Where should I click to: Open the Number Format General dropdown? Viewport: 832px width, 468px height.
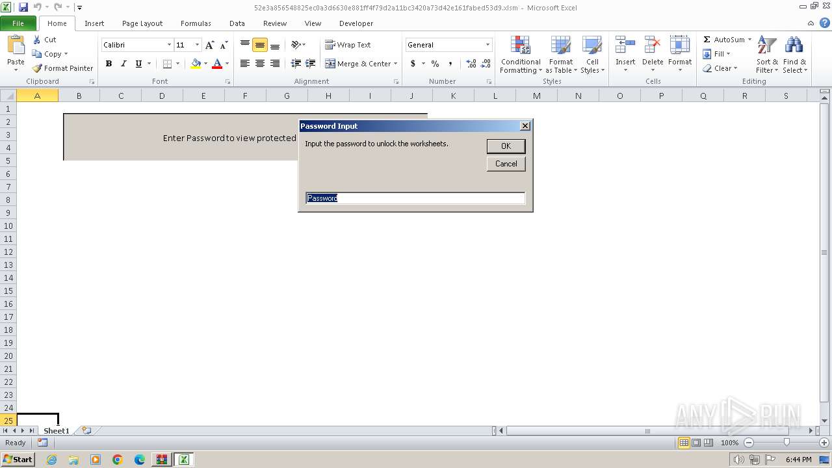click(x=487, y=45)
